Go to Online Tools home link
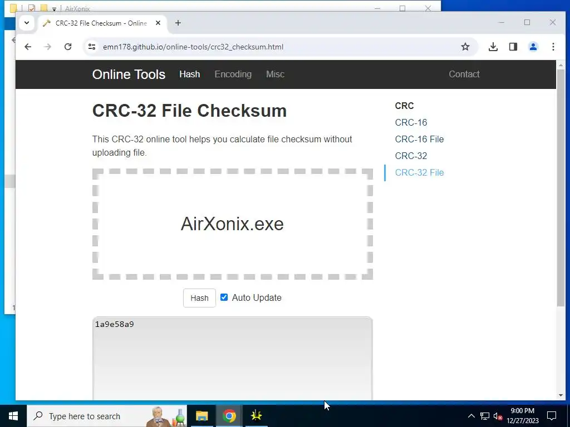This screenshot has width=570, height=427. (129, 75)
